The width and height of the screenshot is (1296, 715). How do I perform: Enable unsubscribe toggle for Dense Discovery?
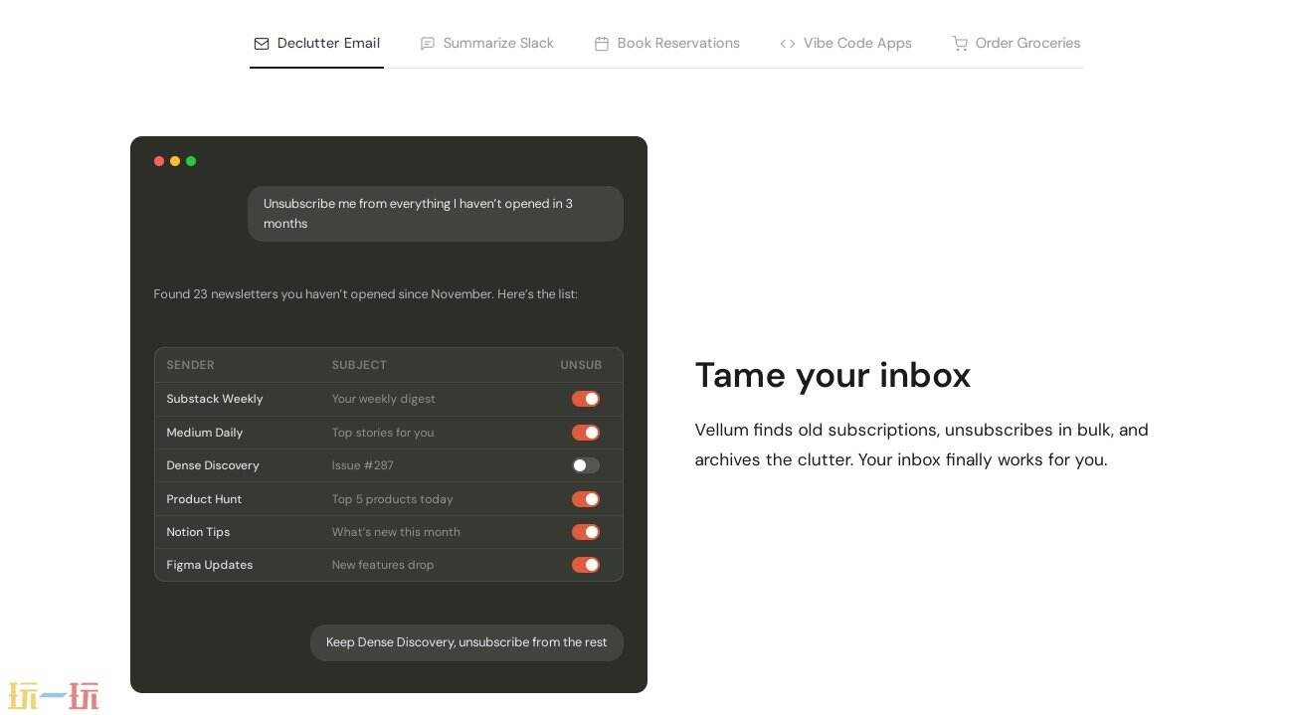[x=585, y=465]
